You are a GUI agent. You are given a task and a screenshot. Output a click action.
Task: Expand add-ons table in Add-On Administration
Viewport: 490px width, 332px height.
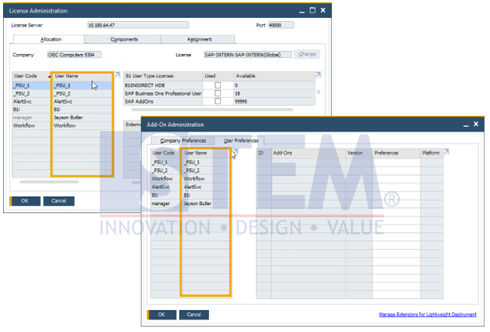tap(447, 151)
